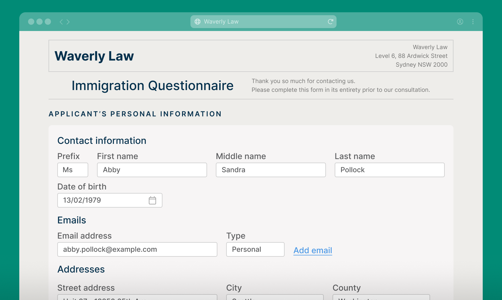
Task: Open the date of birth calendar picker
Action: pyautogui.click(x=152, y=200)
